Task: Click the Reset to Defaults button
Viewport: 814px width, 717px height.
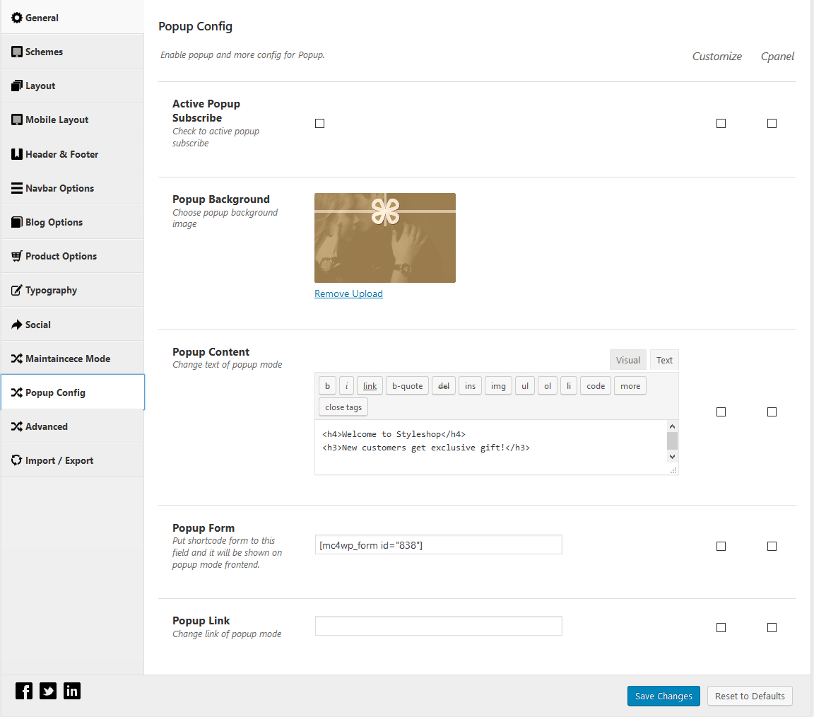Action: click(750, 696)
